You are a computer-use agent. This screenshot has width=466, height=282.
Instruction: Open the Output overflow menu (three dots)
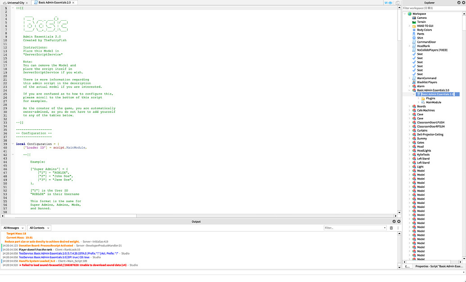(398, 228)
